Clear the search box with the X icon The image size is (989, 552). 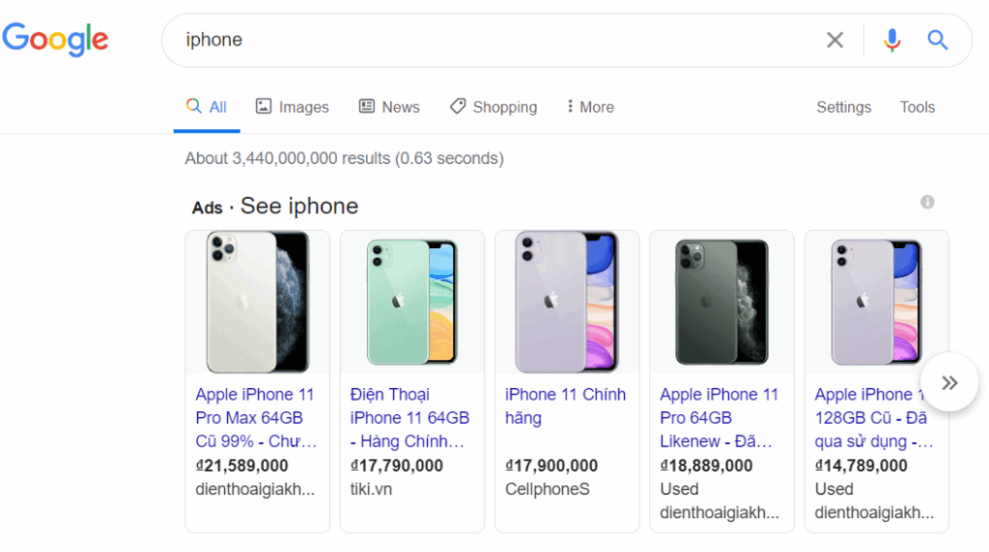click(x=834, y=41)
